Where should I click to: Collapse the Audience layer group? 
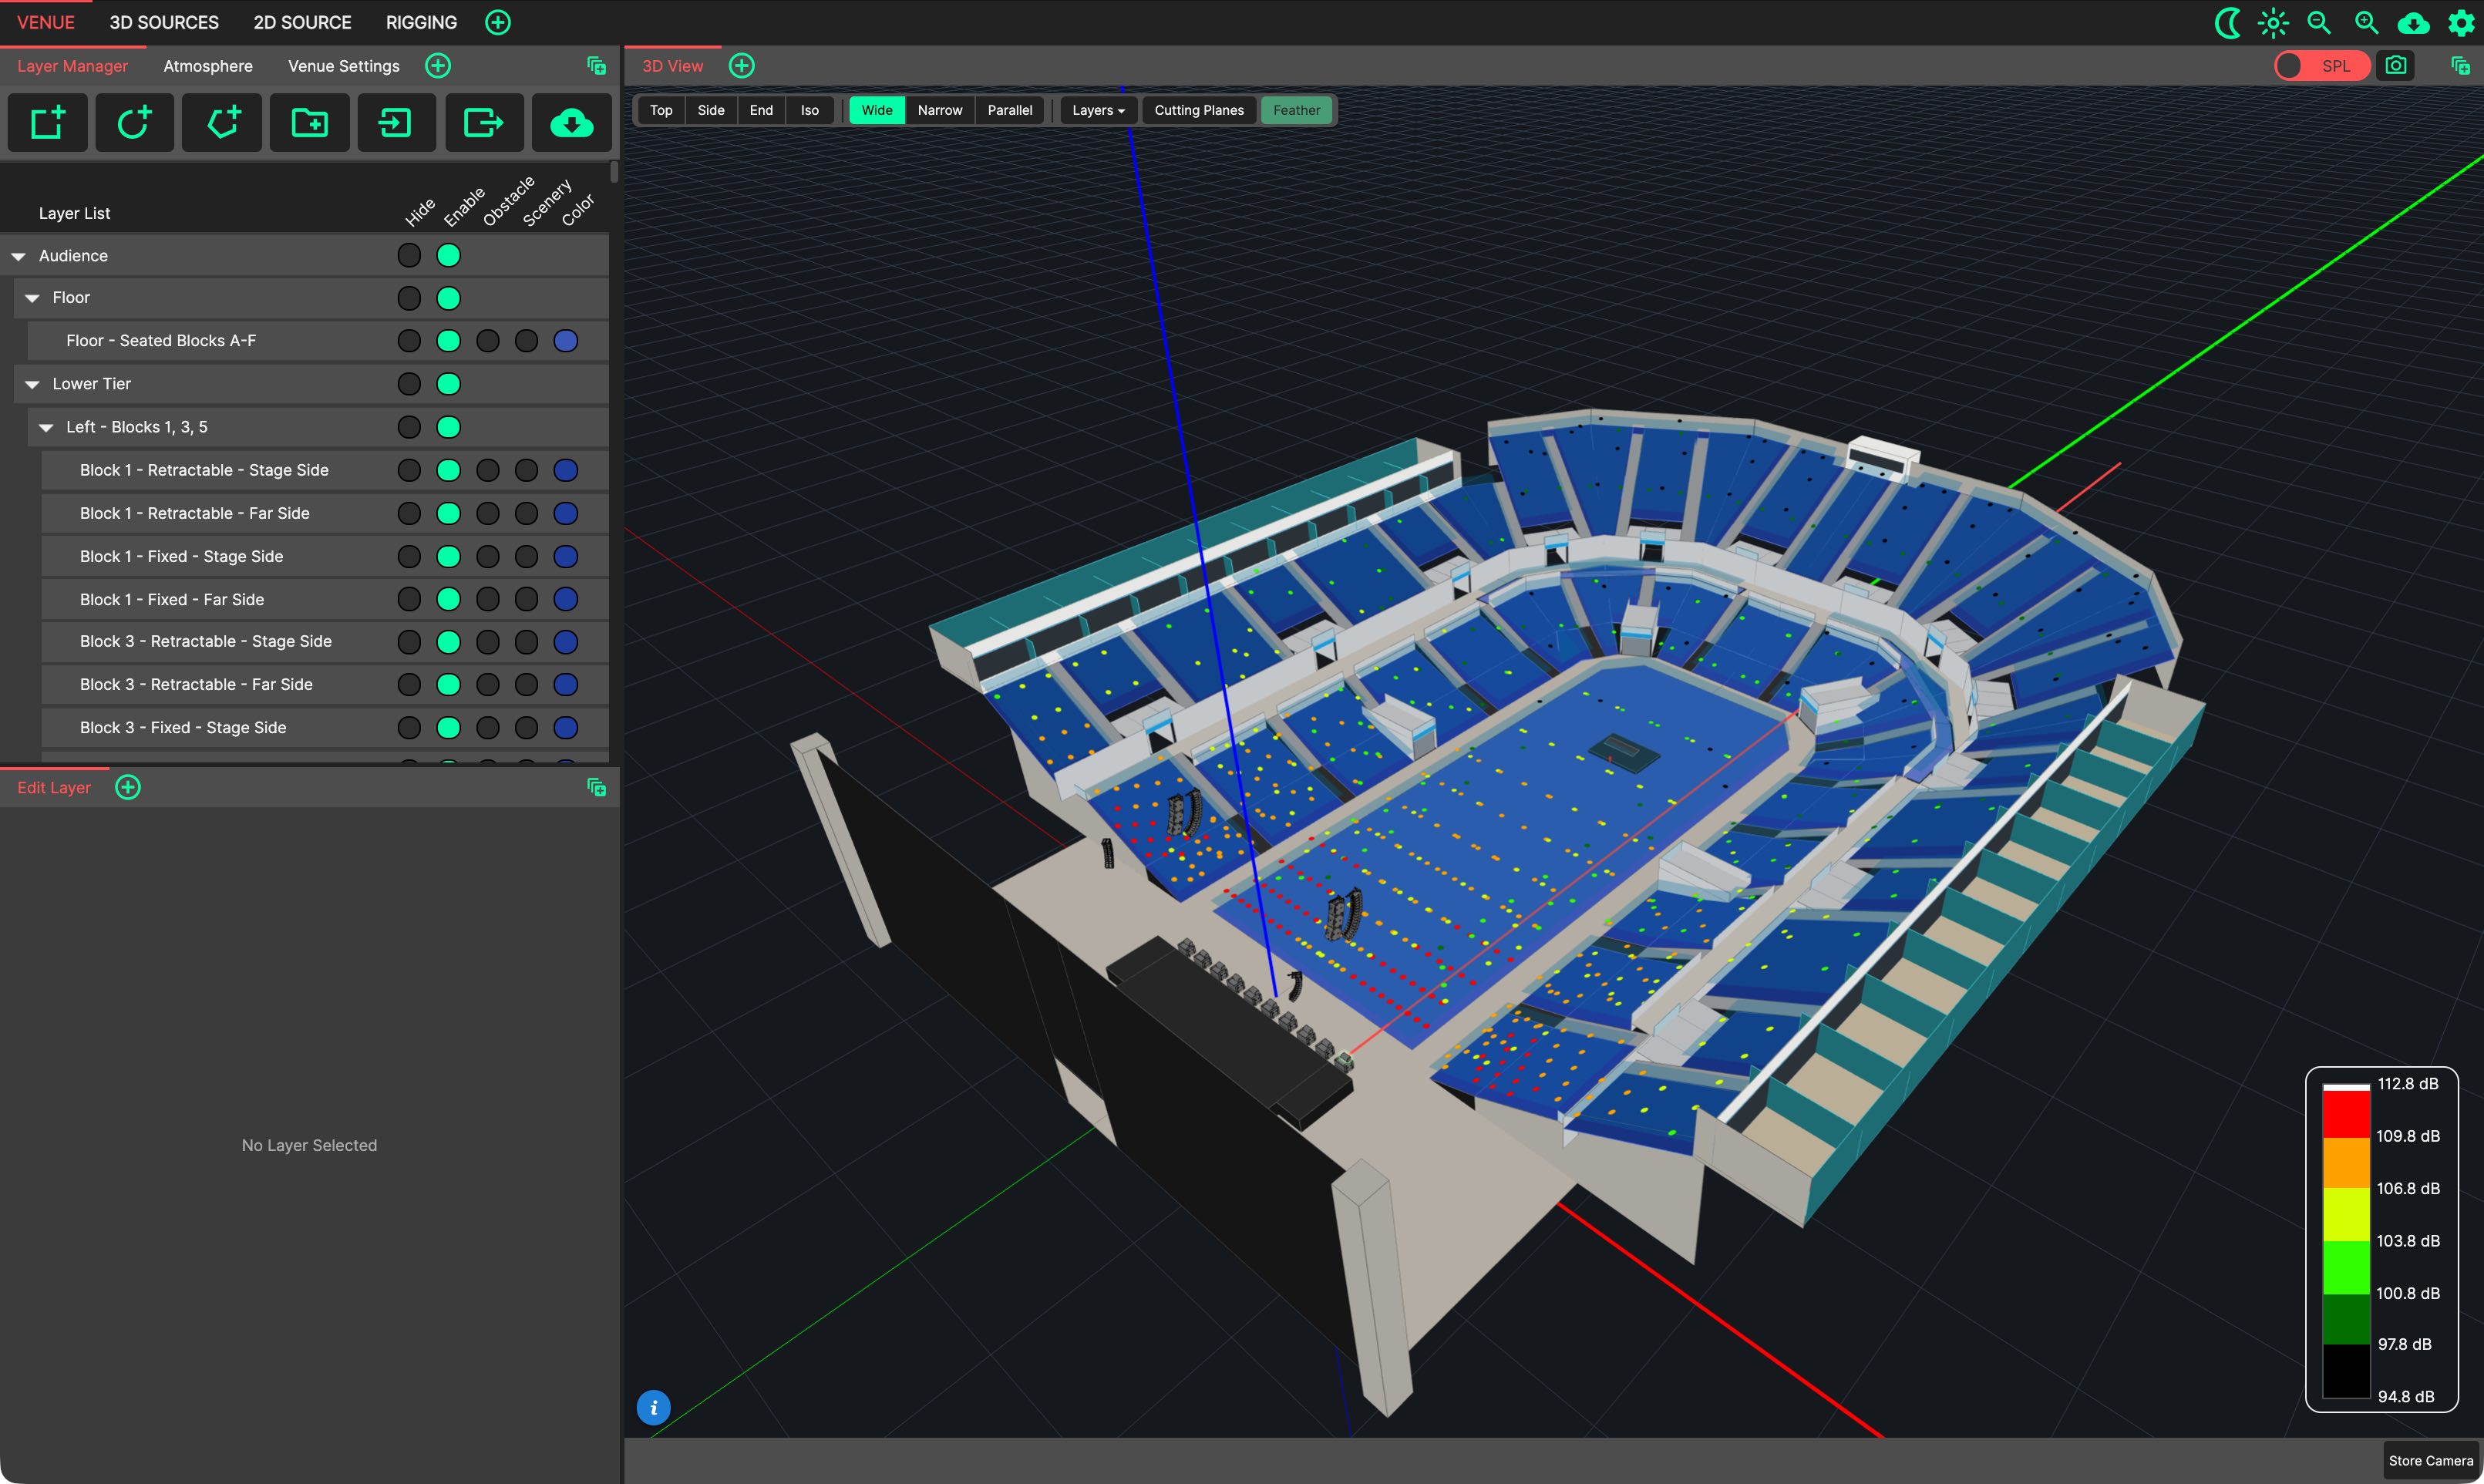(18, 257)
